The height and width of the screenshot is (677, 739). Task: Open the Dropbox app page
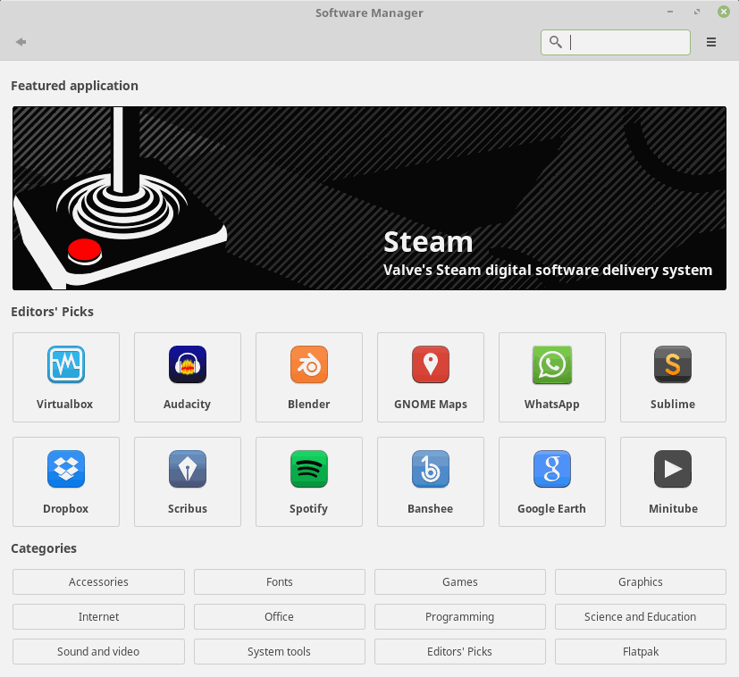click(x=65, y=481)
